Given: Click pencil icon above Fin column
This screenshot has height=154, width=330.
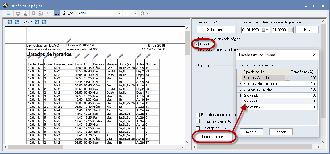Looking at the screenshot, I should click(86, 56).
